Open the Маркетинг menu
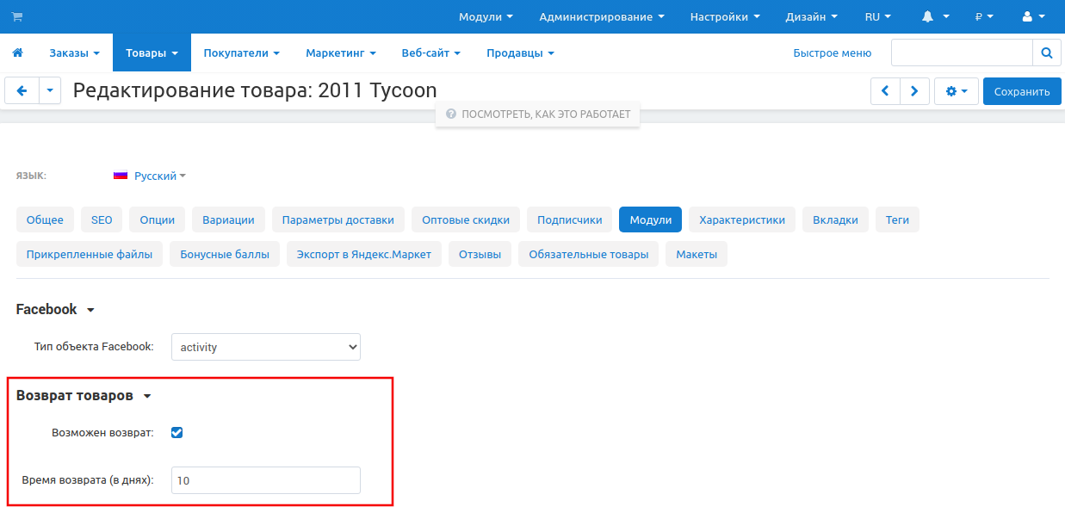 point(340,53)
